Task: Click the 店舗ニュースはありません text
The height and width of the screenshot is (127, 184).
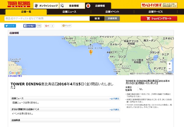Action: tap(25, 103)
